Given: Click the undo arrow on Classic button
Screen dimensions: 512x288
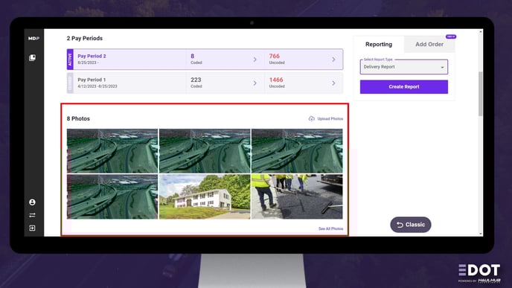Looking at the screenshot, I should pos(400,225).
